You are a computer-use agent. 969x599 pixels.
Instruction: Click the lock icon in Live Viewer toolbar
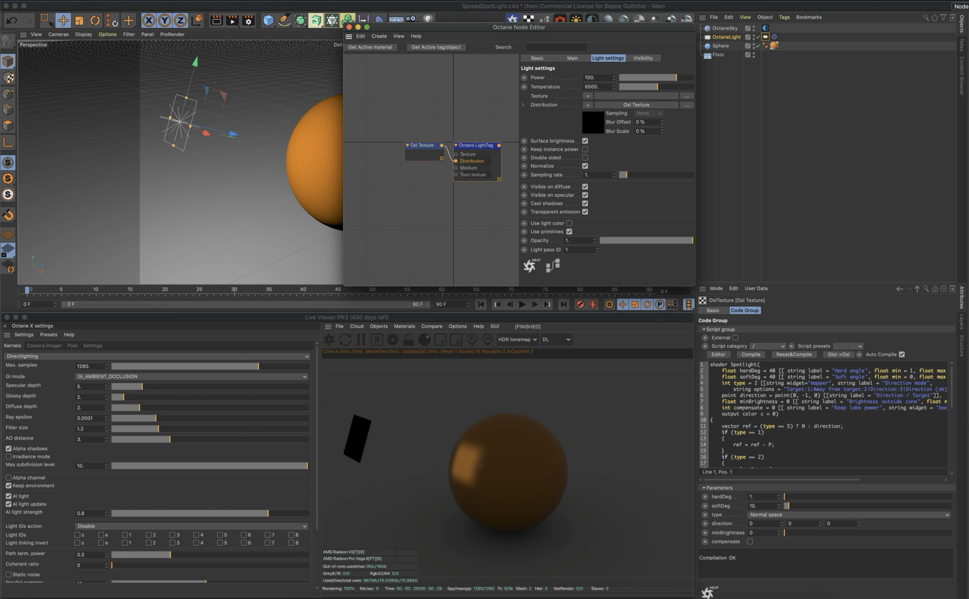[x=408, y=340]
